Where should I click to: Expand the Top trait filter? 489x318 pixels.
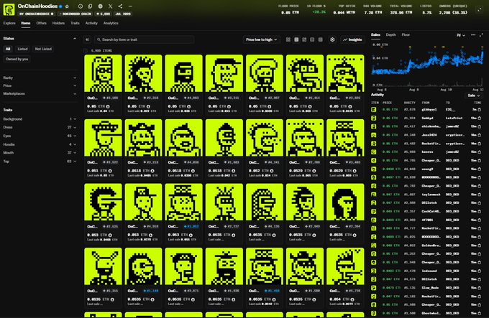(x=40, y=162)
